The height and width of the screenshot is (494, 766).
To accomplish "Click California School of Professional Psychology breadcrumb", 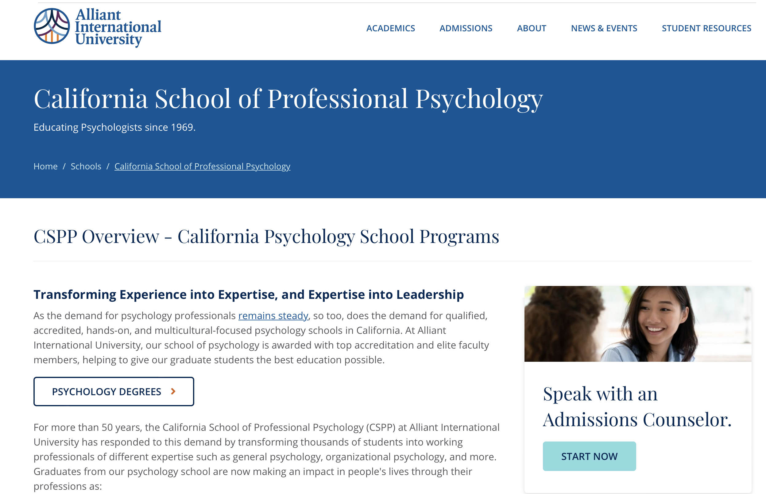I will [x=202, y=166].
